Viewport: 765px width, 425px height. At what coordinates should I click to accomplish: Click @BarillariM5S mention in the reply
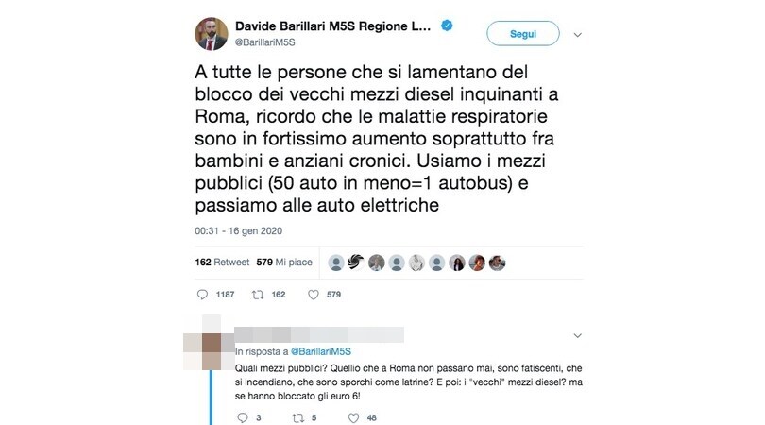[x=321, y=351]
